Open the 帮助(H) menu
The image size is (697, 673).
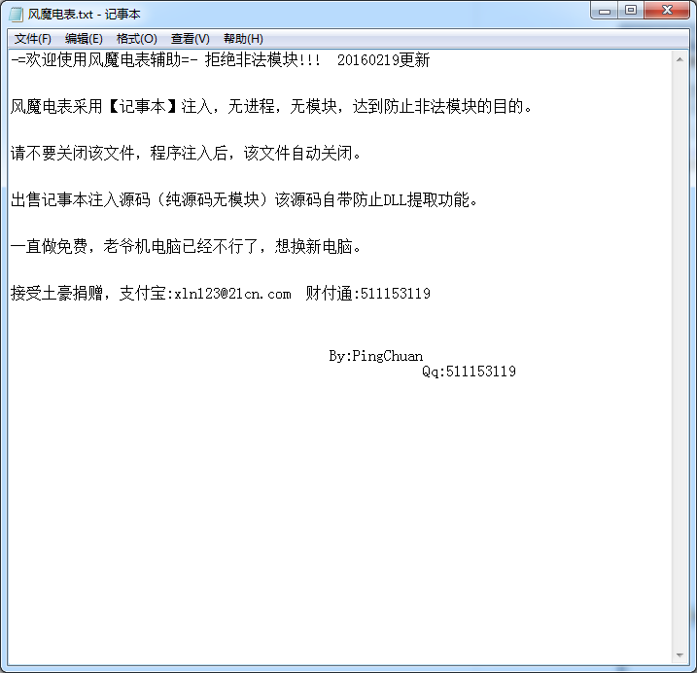243,39
